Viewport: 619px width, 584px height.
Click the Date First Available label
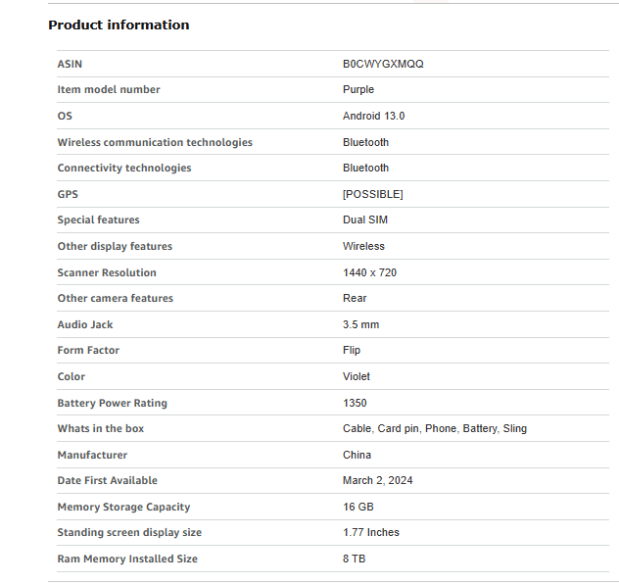[108, 481]
